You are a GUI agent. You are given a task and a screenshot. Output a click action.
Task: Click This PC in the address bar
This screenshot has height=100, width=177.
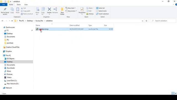22,21
